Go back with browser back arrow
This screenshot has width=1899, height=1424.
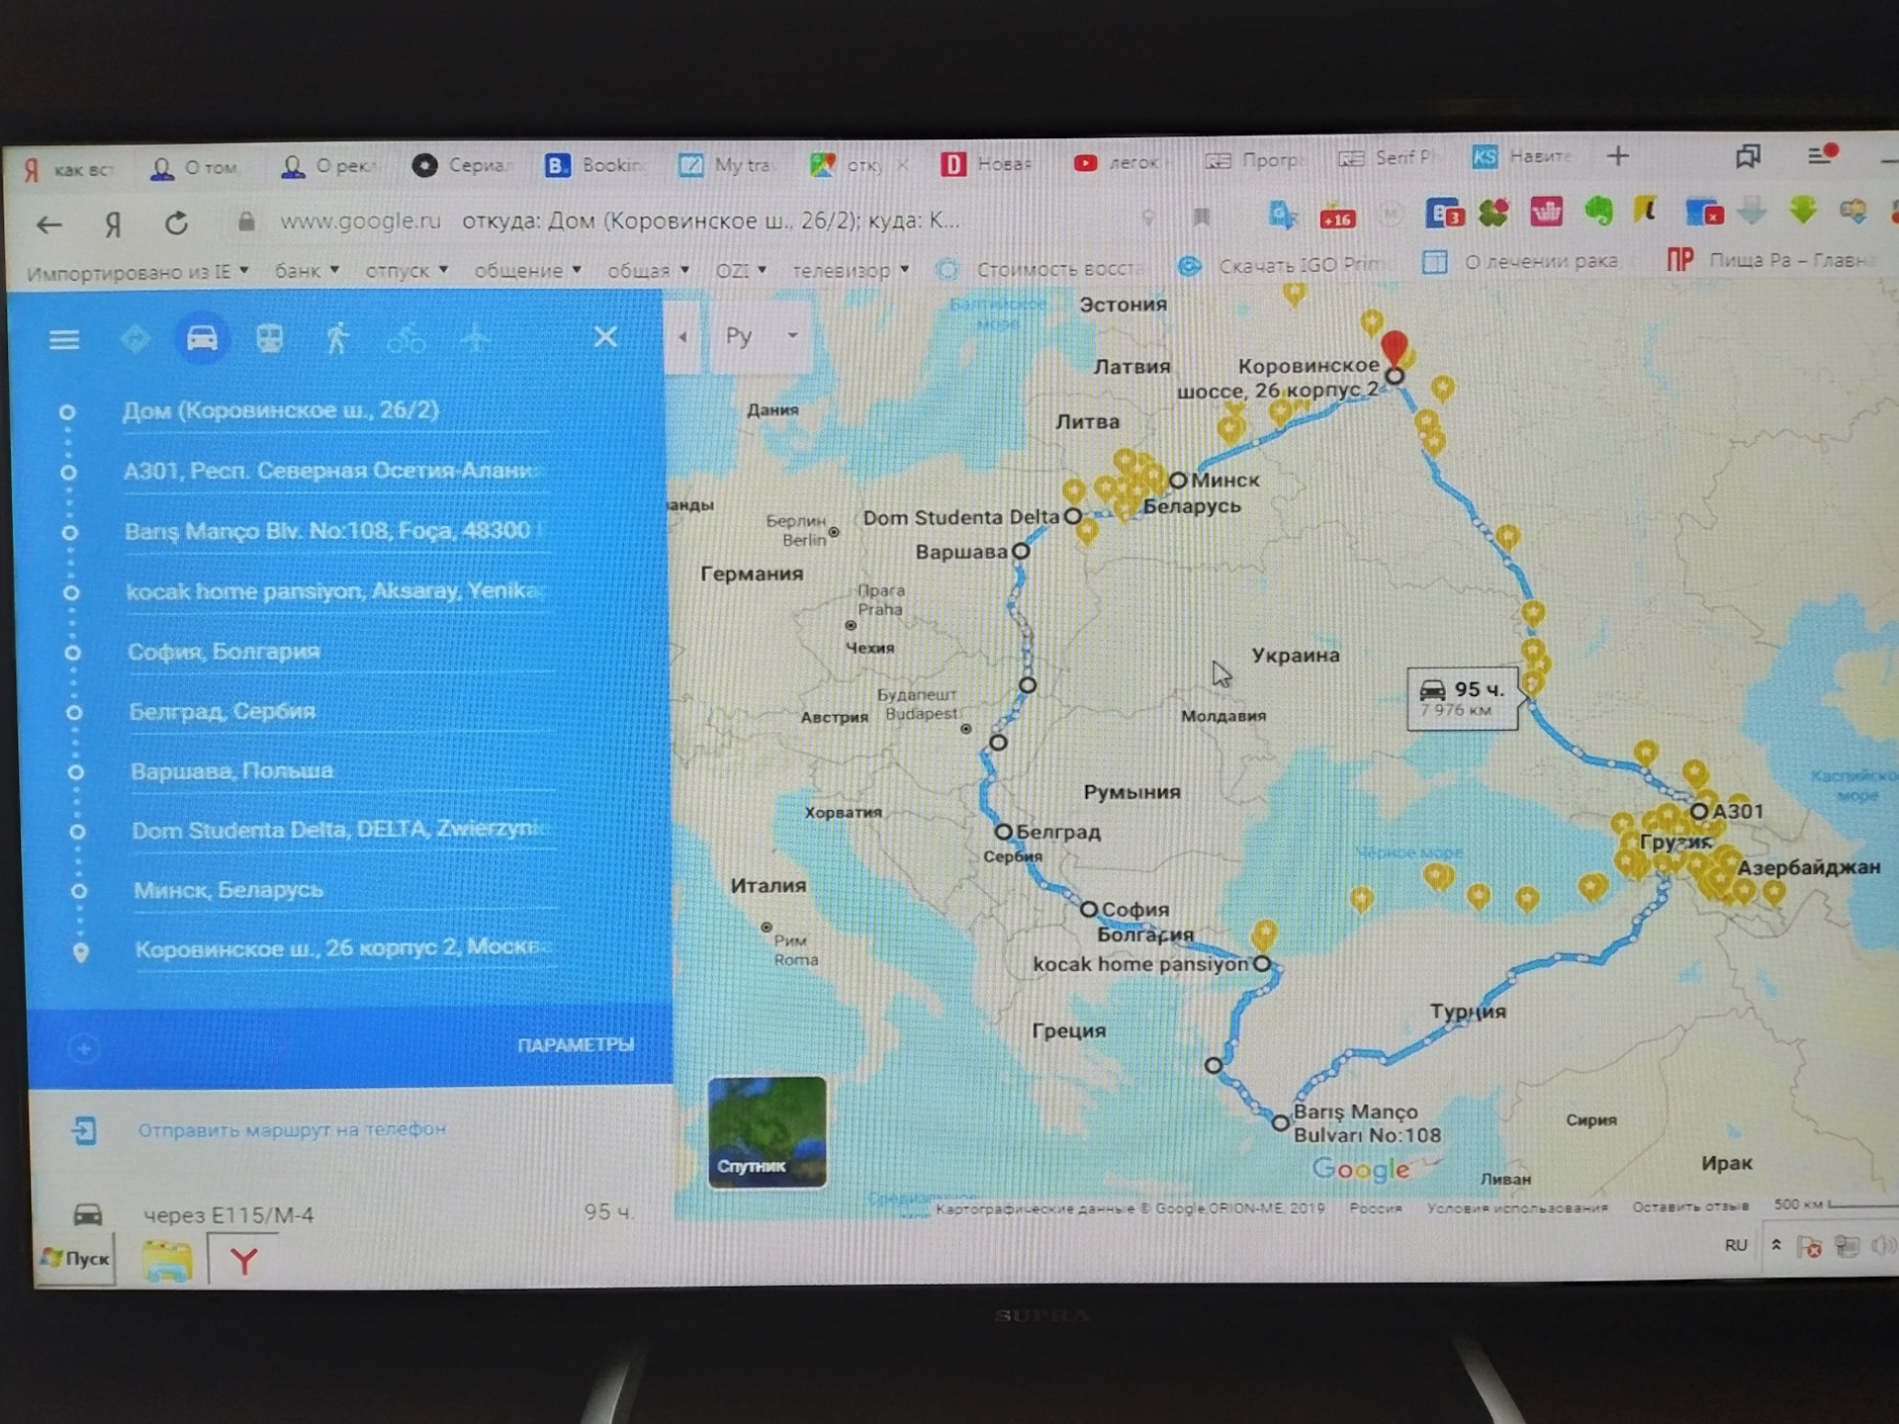[48, 225]
